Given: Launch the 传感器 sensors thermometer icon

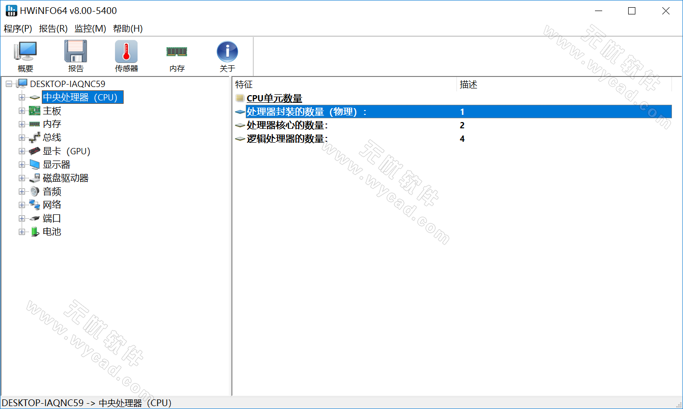Looking at the screenshot, I should (x=126, y=55).
